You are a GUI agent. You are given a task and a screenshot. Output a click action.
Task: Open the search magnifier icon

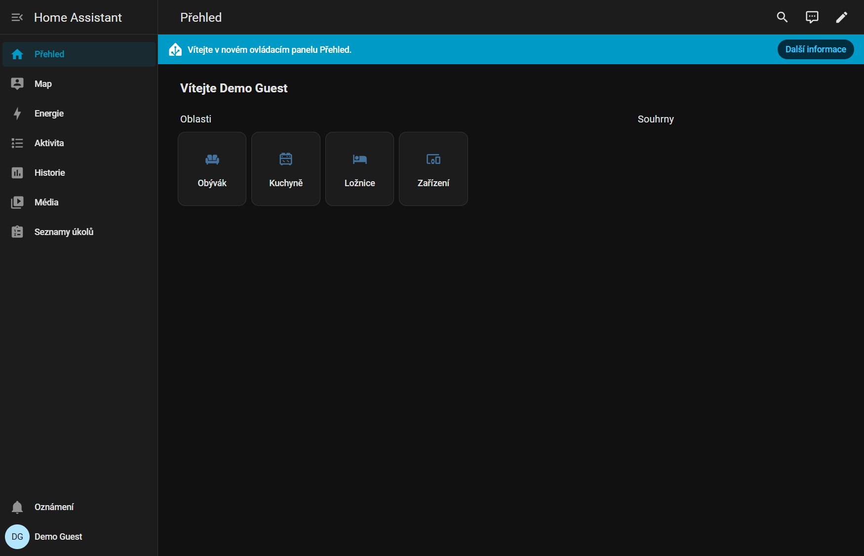point(782,17)
